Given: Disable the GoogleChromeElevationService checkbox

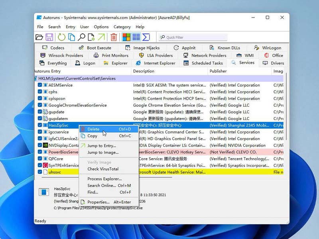Looking at the screenshot, I should (x=40, y=105).
